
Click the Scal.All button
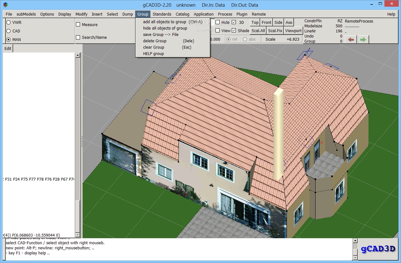(x=258, y=31)
